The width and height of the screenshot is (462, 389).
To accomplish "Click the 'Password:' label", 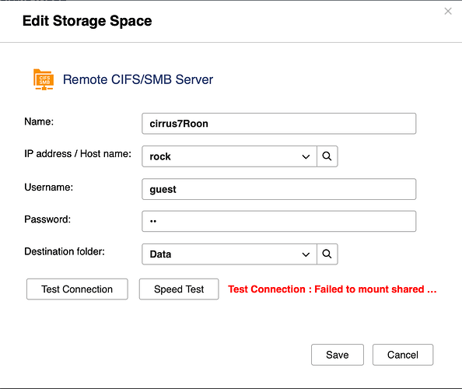I will point(47,219).
